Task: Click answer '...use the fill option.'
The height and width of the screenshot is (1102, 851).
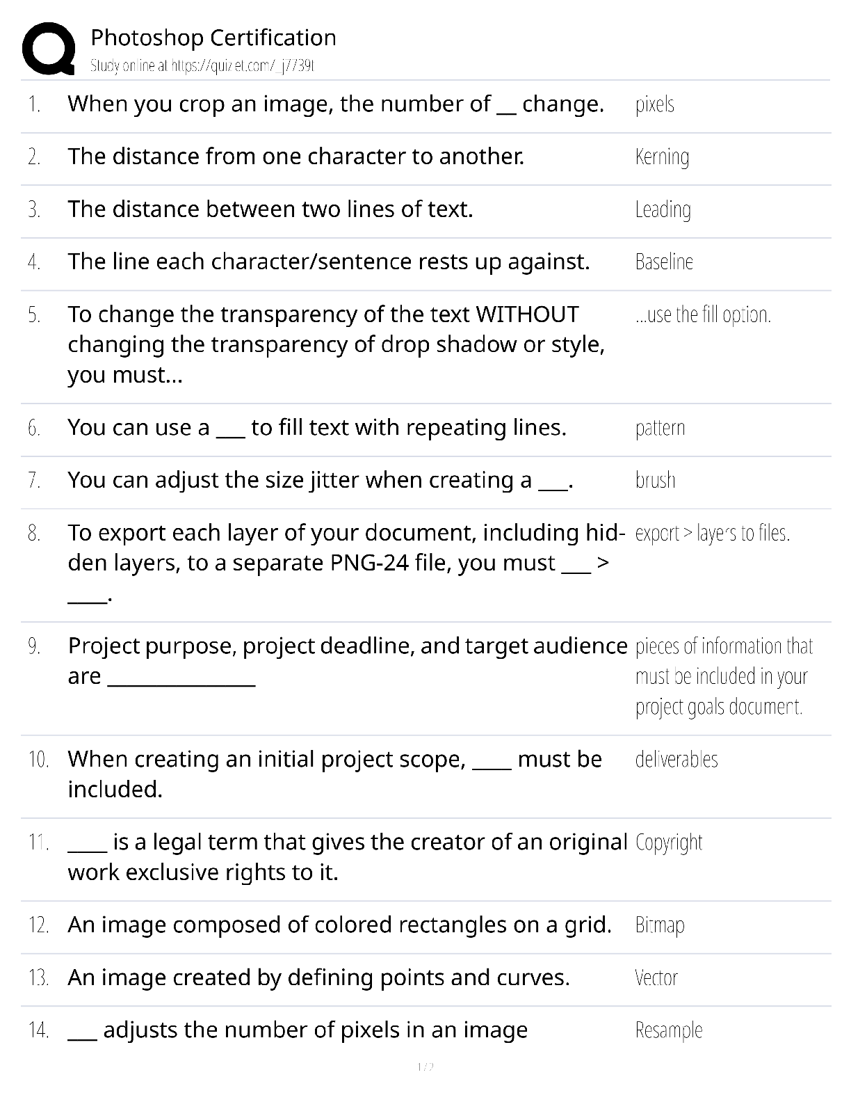Action: pos(703,315)
